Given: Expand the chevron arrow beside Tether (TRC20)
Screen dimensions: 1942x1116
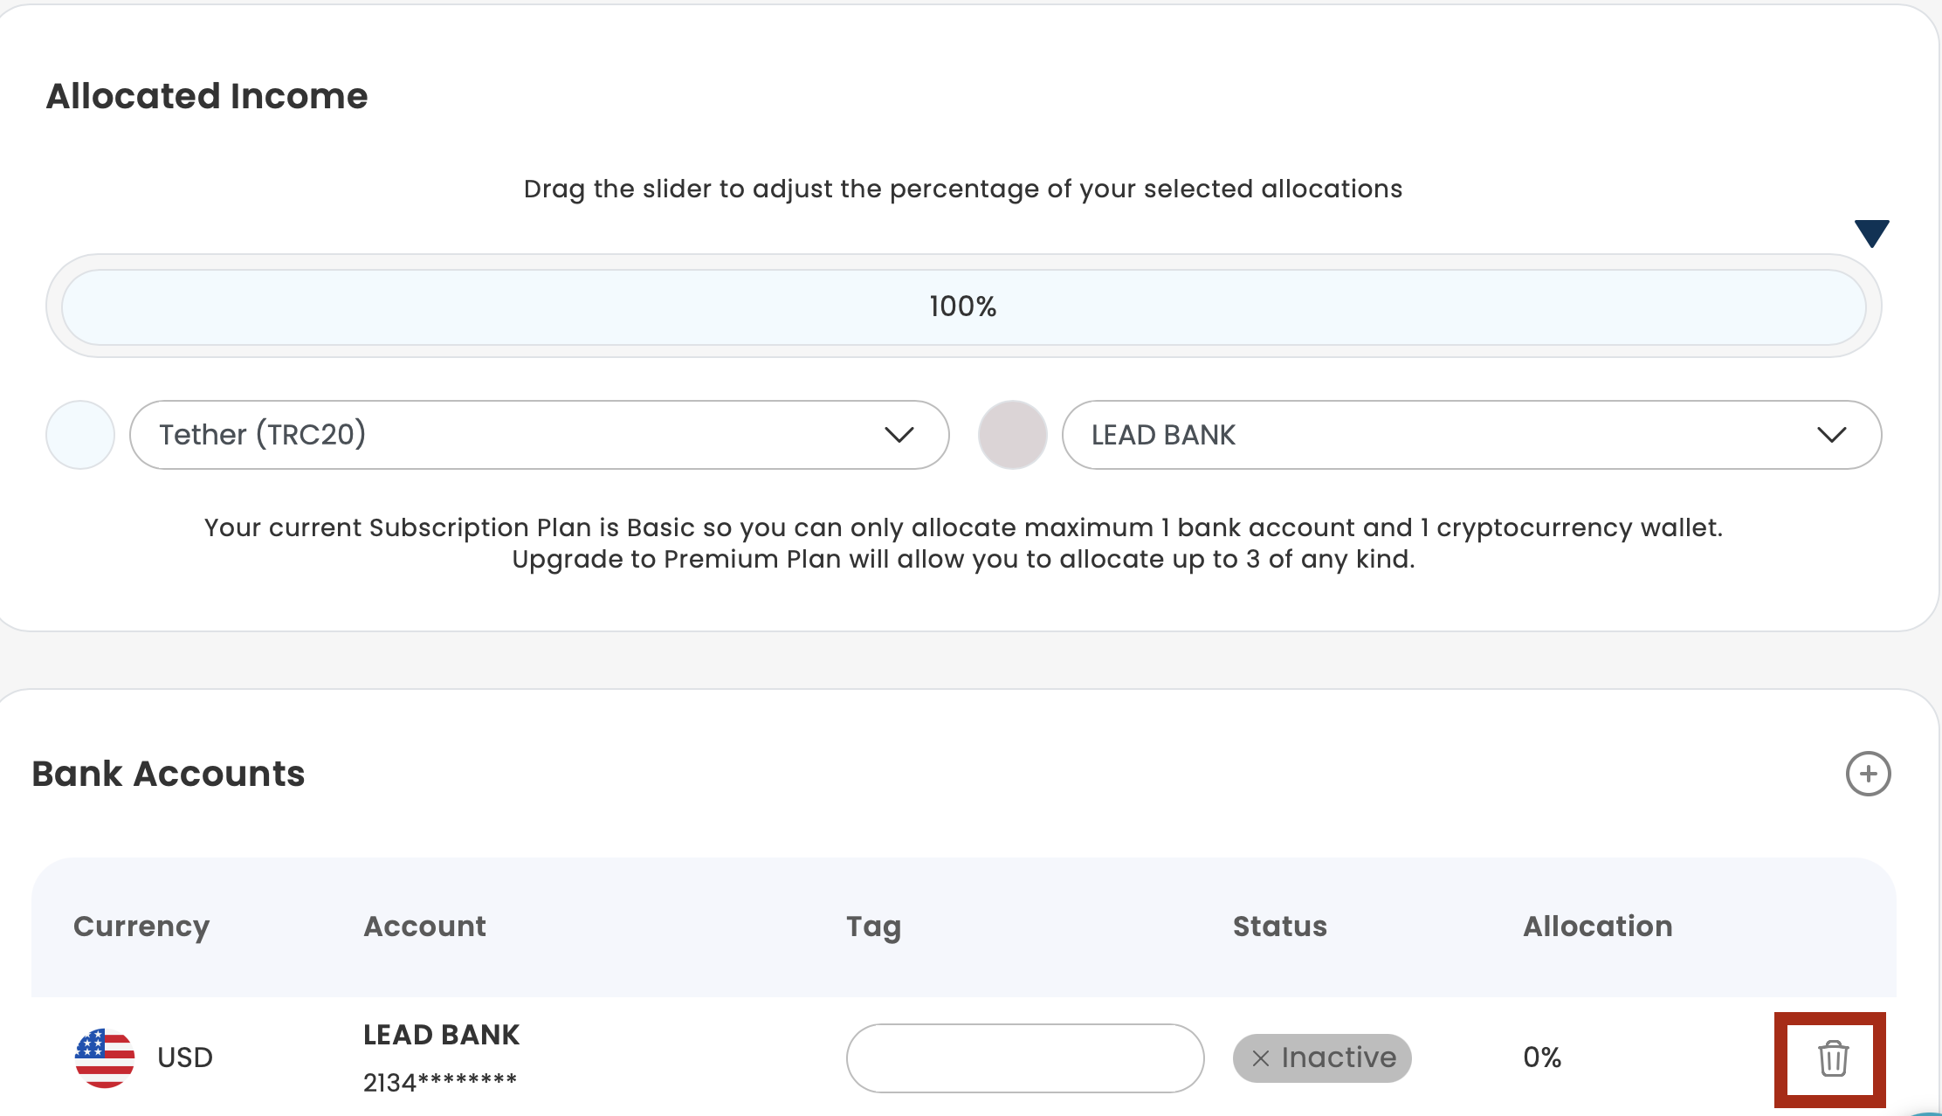Looking at the screenshot, I should (x=899, y=435).
